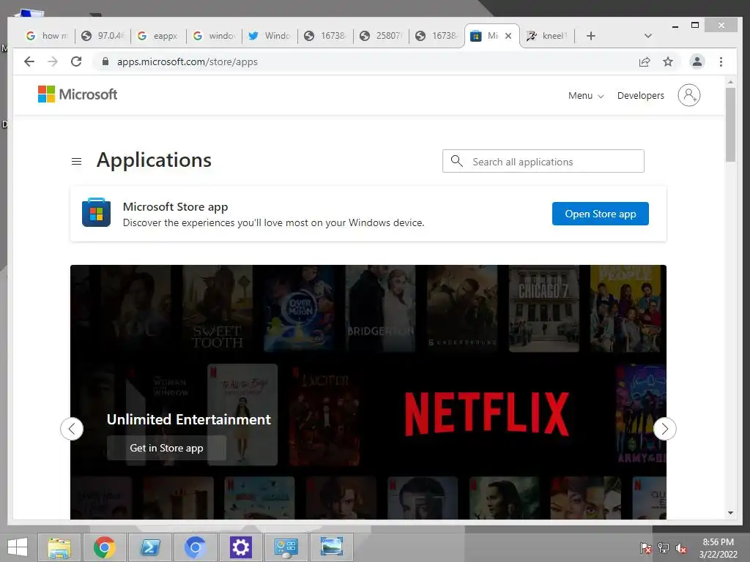Switch to the 'how m' Google tab
Screen dimensions: 750x562
47,36
